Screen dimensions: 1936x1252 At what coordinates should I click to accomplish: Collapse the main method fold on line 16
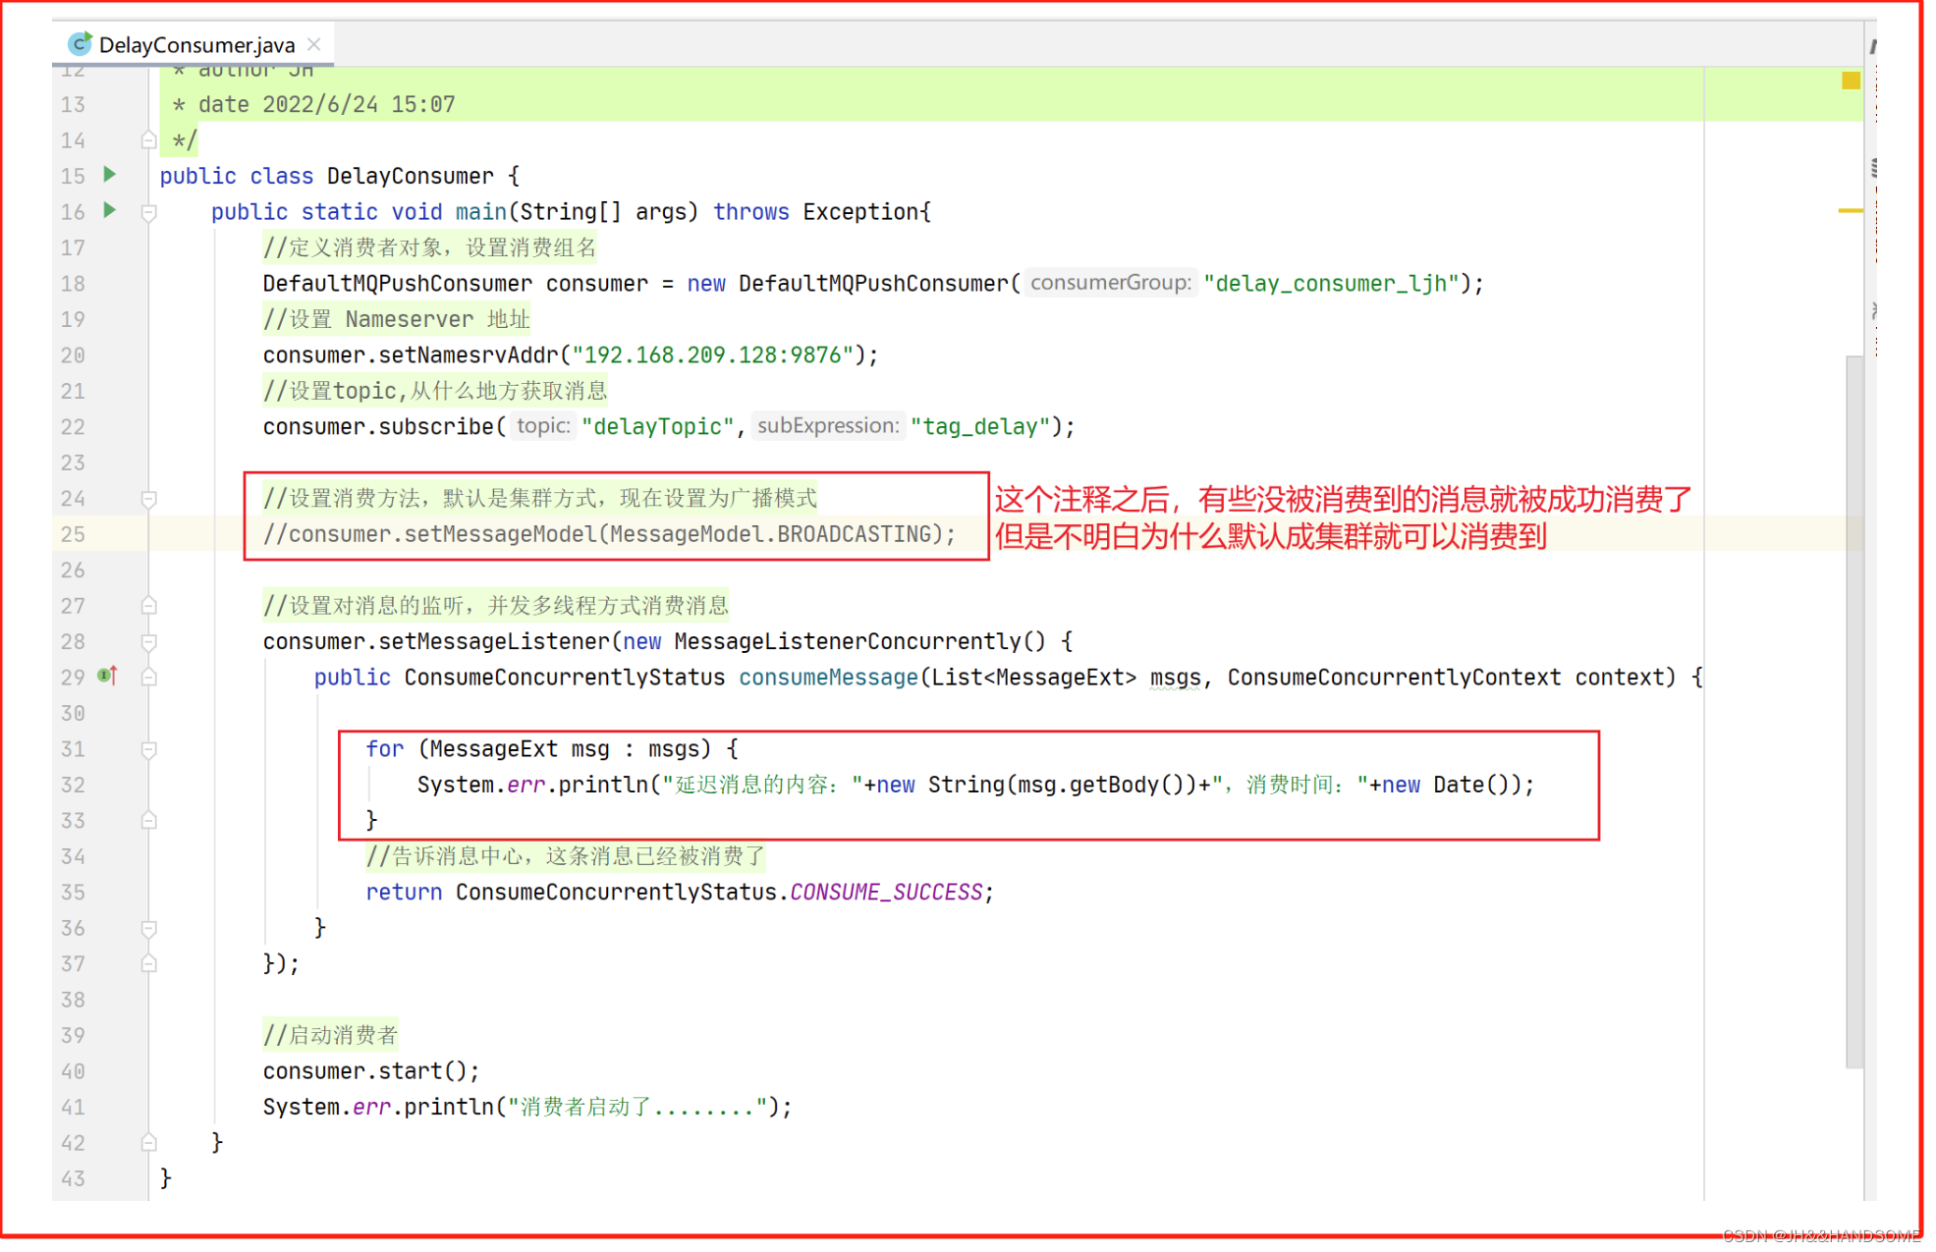149,212
